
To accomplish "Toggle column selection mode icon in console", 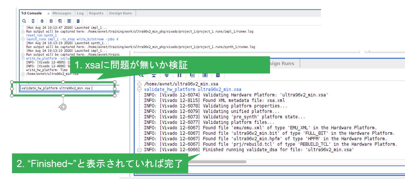I will click(69, 21).
